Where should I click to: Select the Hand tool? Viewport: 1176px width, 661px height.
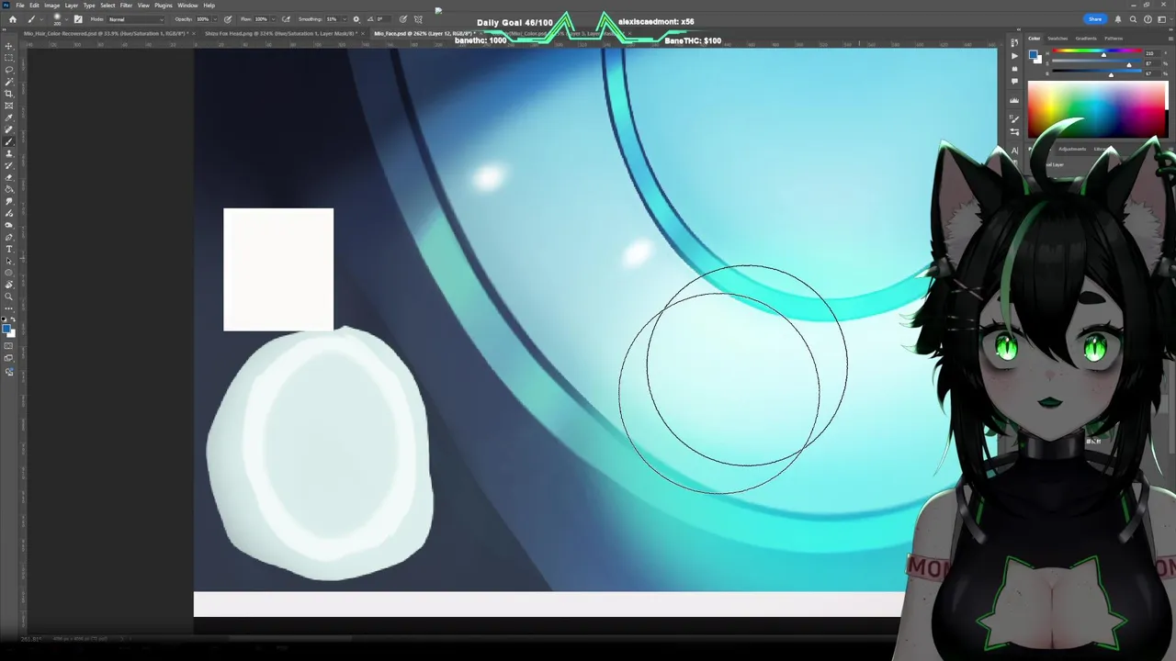(9, 285)
